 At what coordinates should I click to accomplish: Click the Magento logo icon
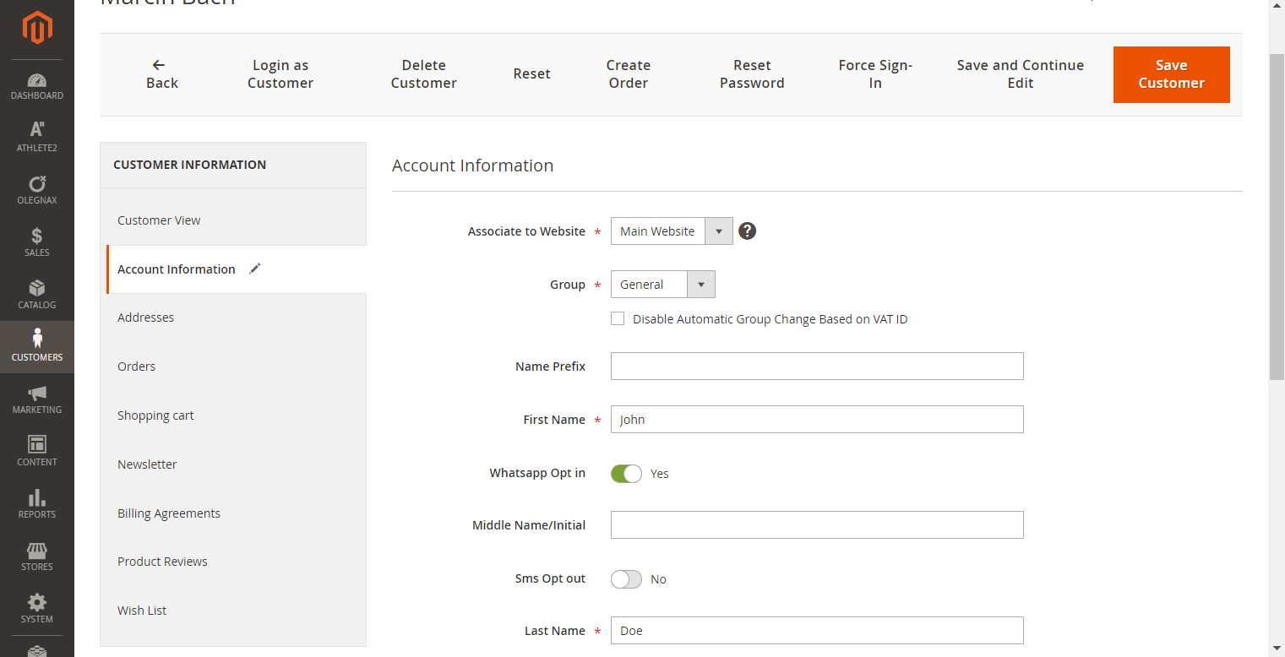pyautogui.click(x=37, y=28)
